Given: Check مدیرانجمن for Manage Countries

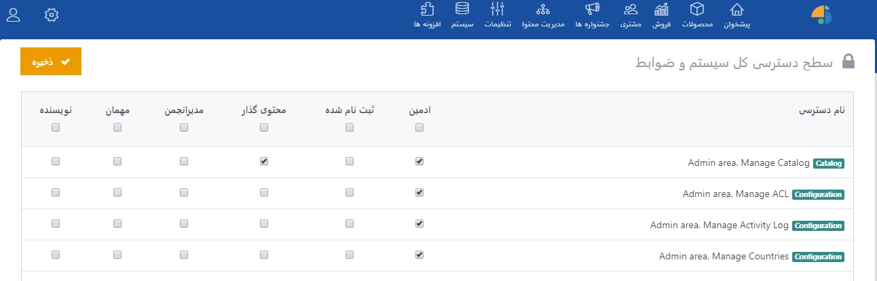Looking at the screenshot, I should (x=184, y=255).
